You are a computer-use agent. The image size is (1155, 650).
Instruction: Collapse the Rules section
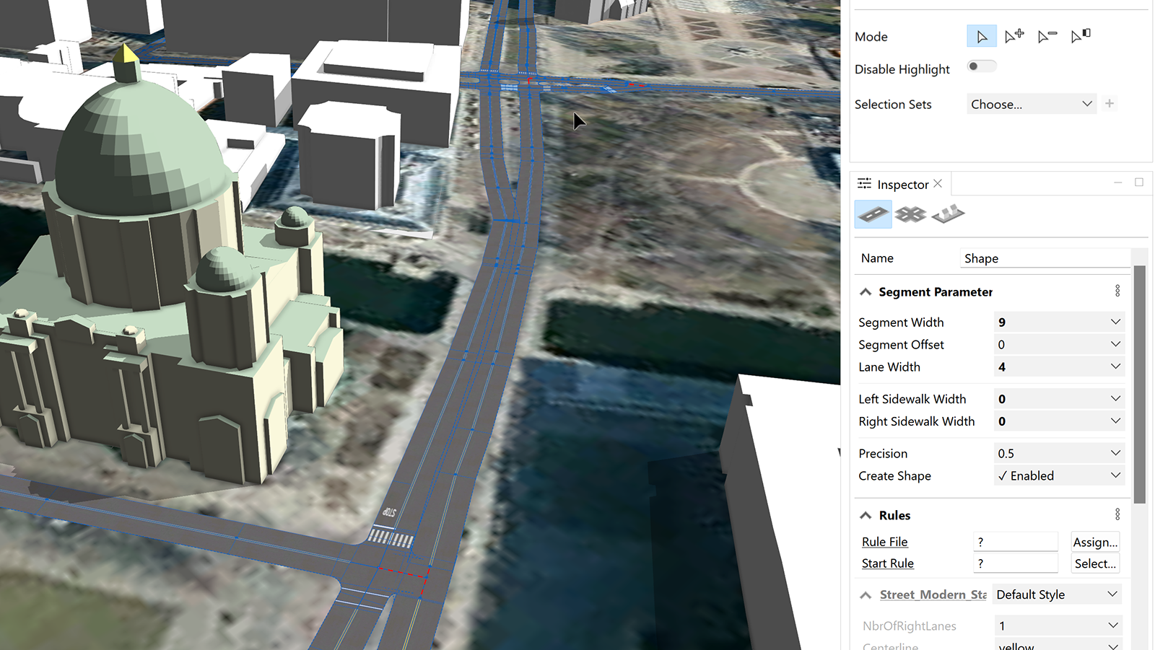[x=866, y=515]
